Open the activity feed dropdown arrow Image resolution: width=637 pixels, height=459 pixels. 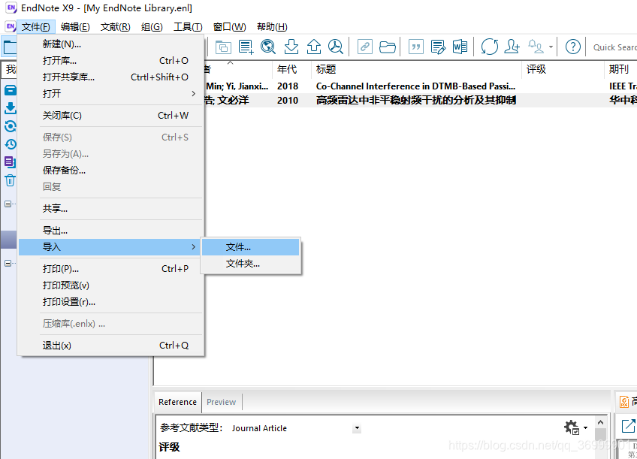click(x=551, y=47)
